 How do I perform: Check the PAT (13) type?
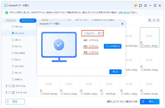point(13,46)
